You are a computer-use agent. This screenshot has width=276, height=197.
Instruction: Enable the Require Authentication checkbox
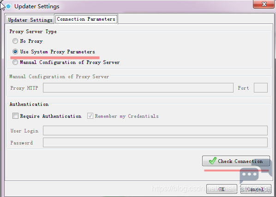coord(15,116)
